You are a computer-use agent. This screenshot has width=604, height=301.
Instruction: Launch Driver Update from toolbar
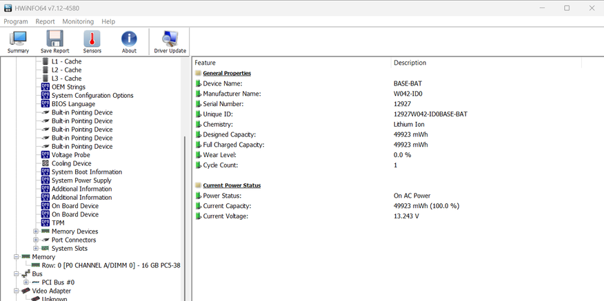(170, 41)
